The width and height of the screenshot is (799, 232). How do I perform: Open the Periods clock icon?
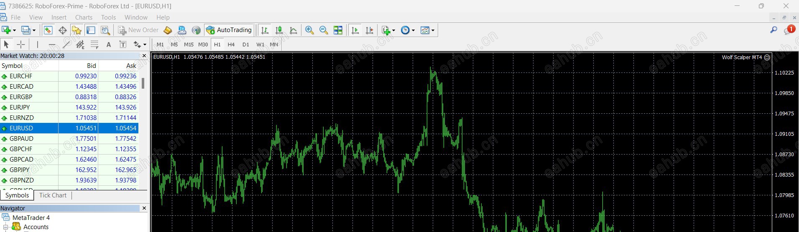tap(405, 30)
